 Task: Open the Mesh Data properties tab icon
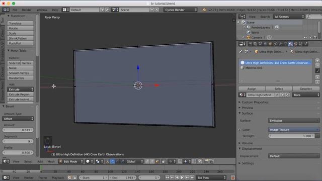click(285, 44)
